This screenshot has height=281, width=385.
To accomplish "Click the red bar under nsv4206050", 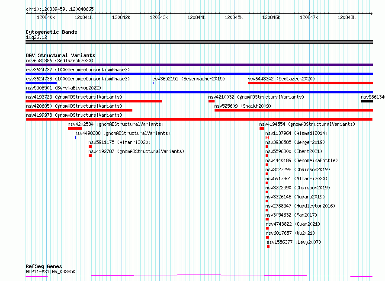I will pos(79,110).
